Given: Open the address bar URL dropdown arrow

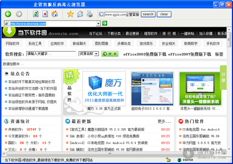Looking at the screenshot, I should click(98, 24).
